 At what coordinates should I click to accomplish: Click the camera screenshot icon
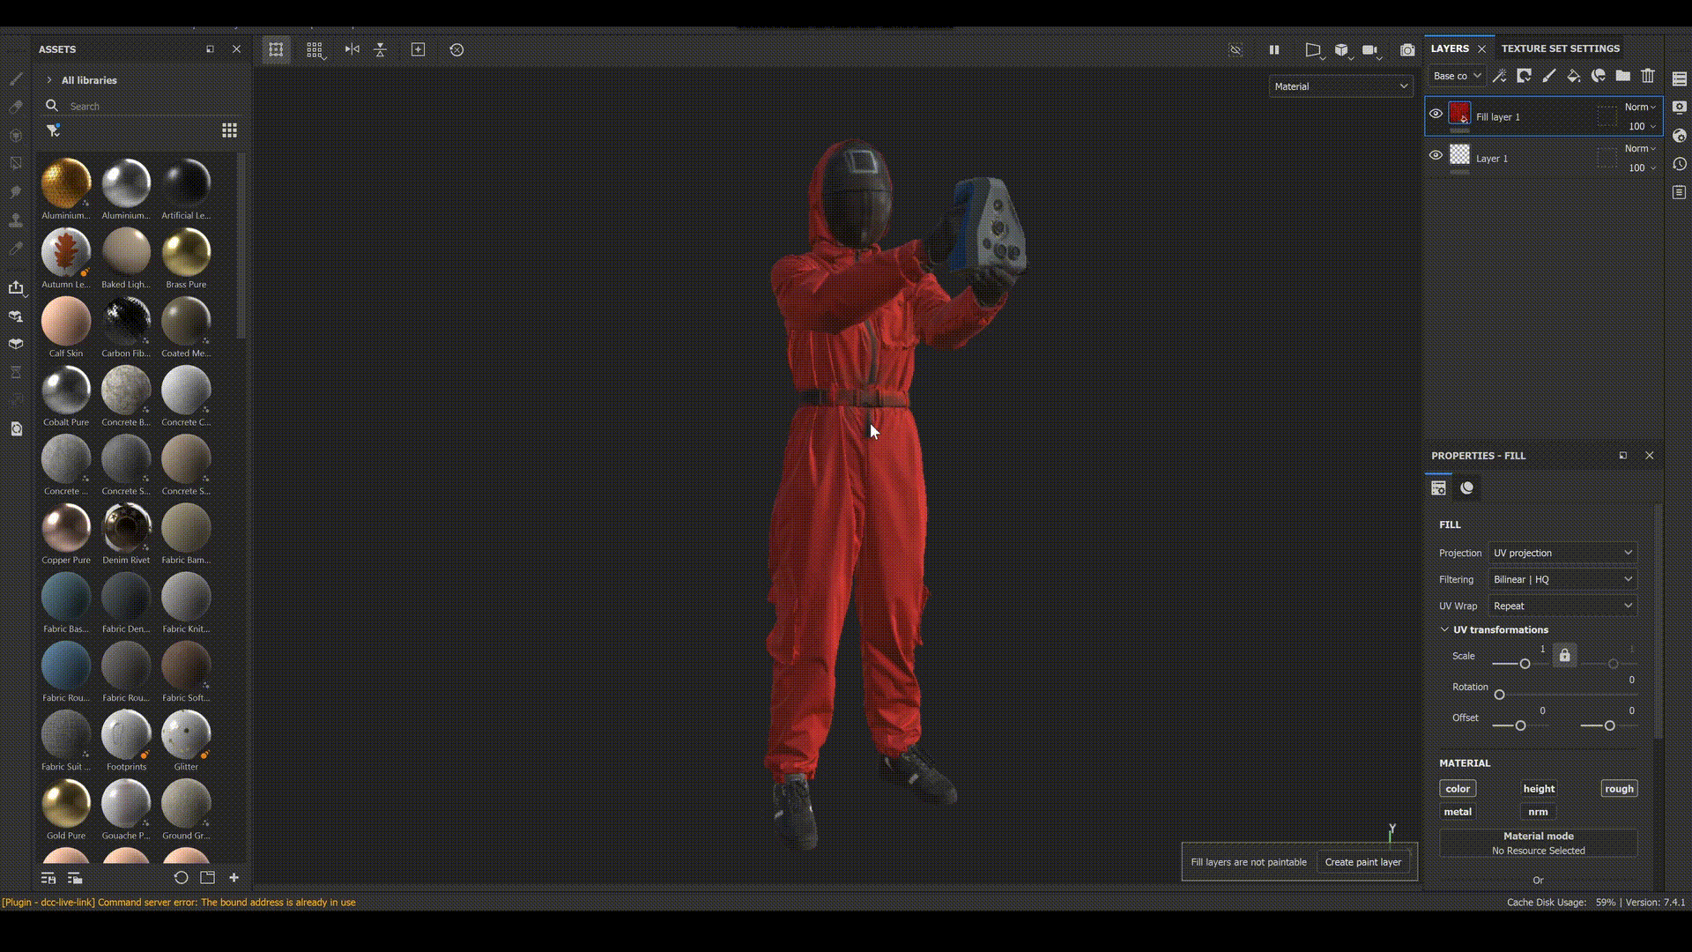tap(1407, 50)
